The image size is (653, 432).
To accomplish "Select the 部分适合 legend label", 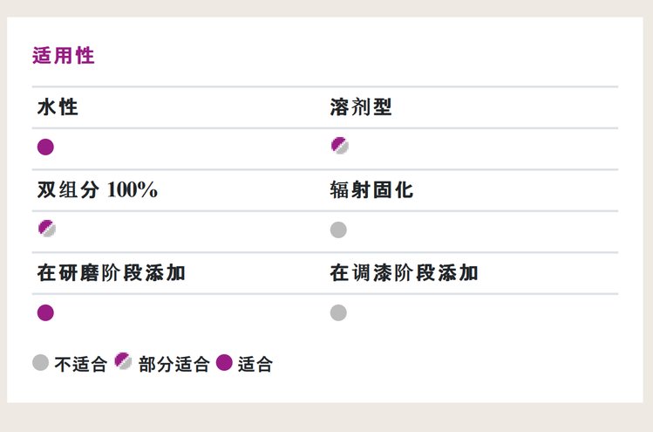I will click(173, 364).
